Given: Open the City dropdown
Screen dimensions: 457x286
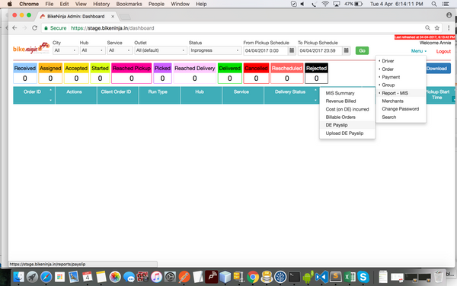Looking at the screenshot, I should coord(66,50).
